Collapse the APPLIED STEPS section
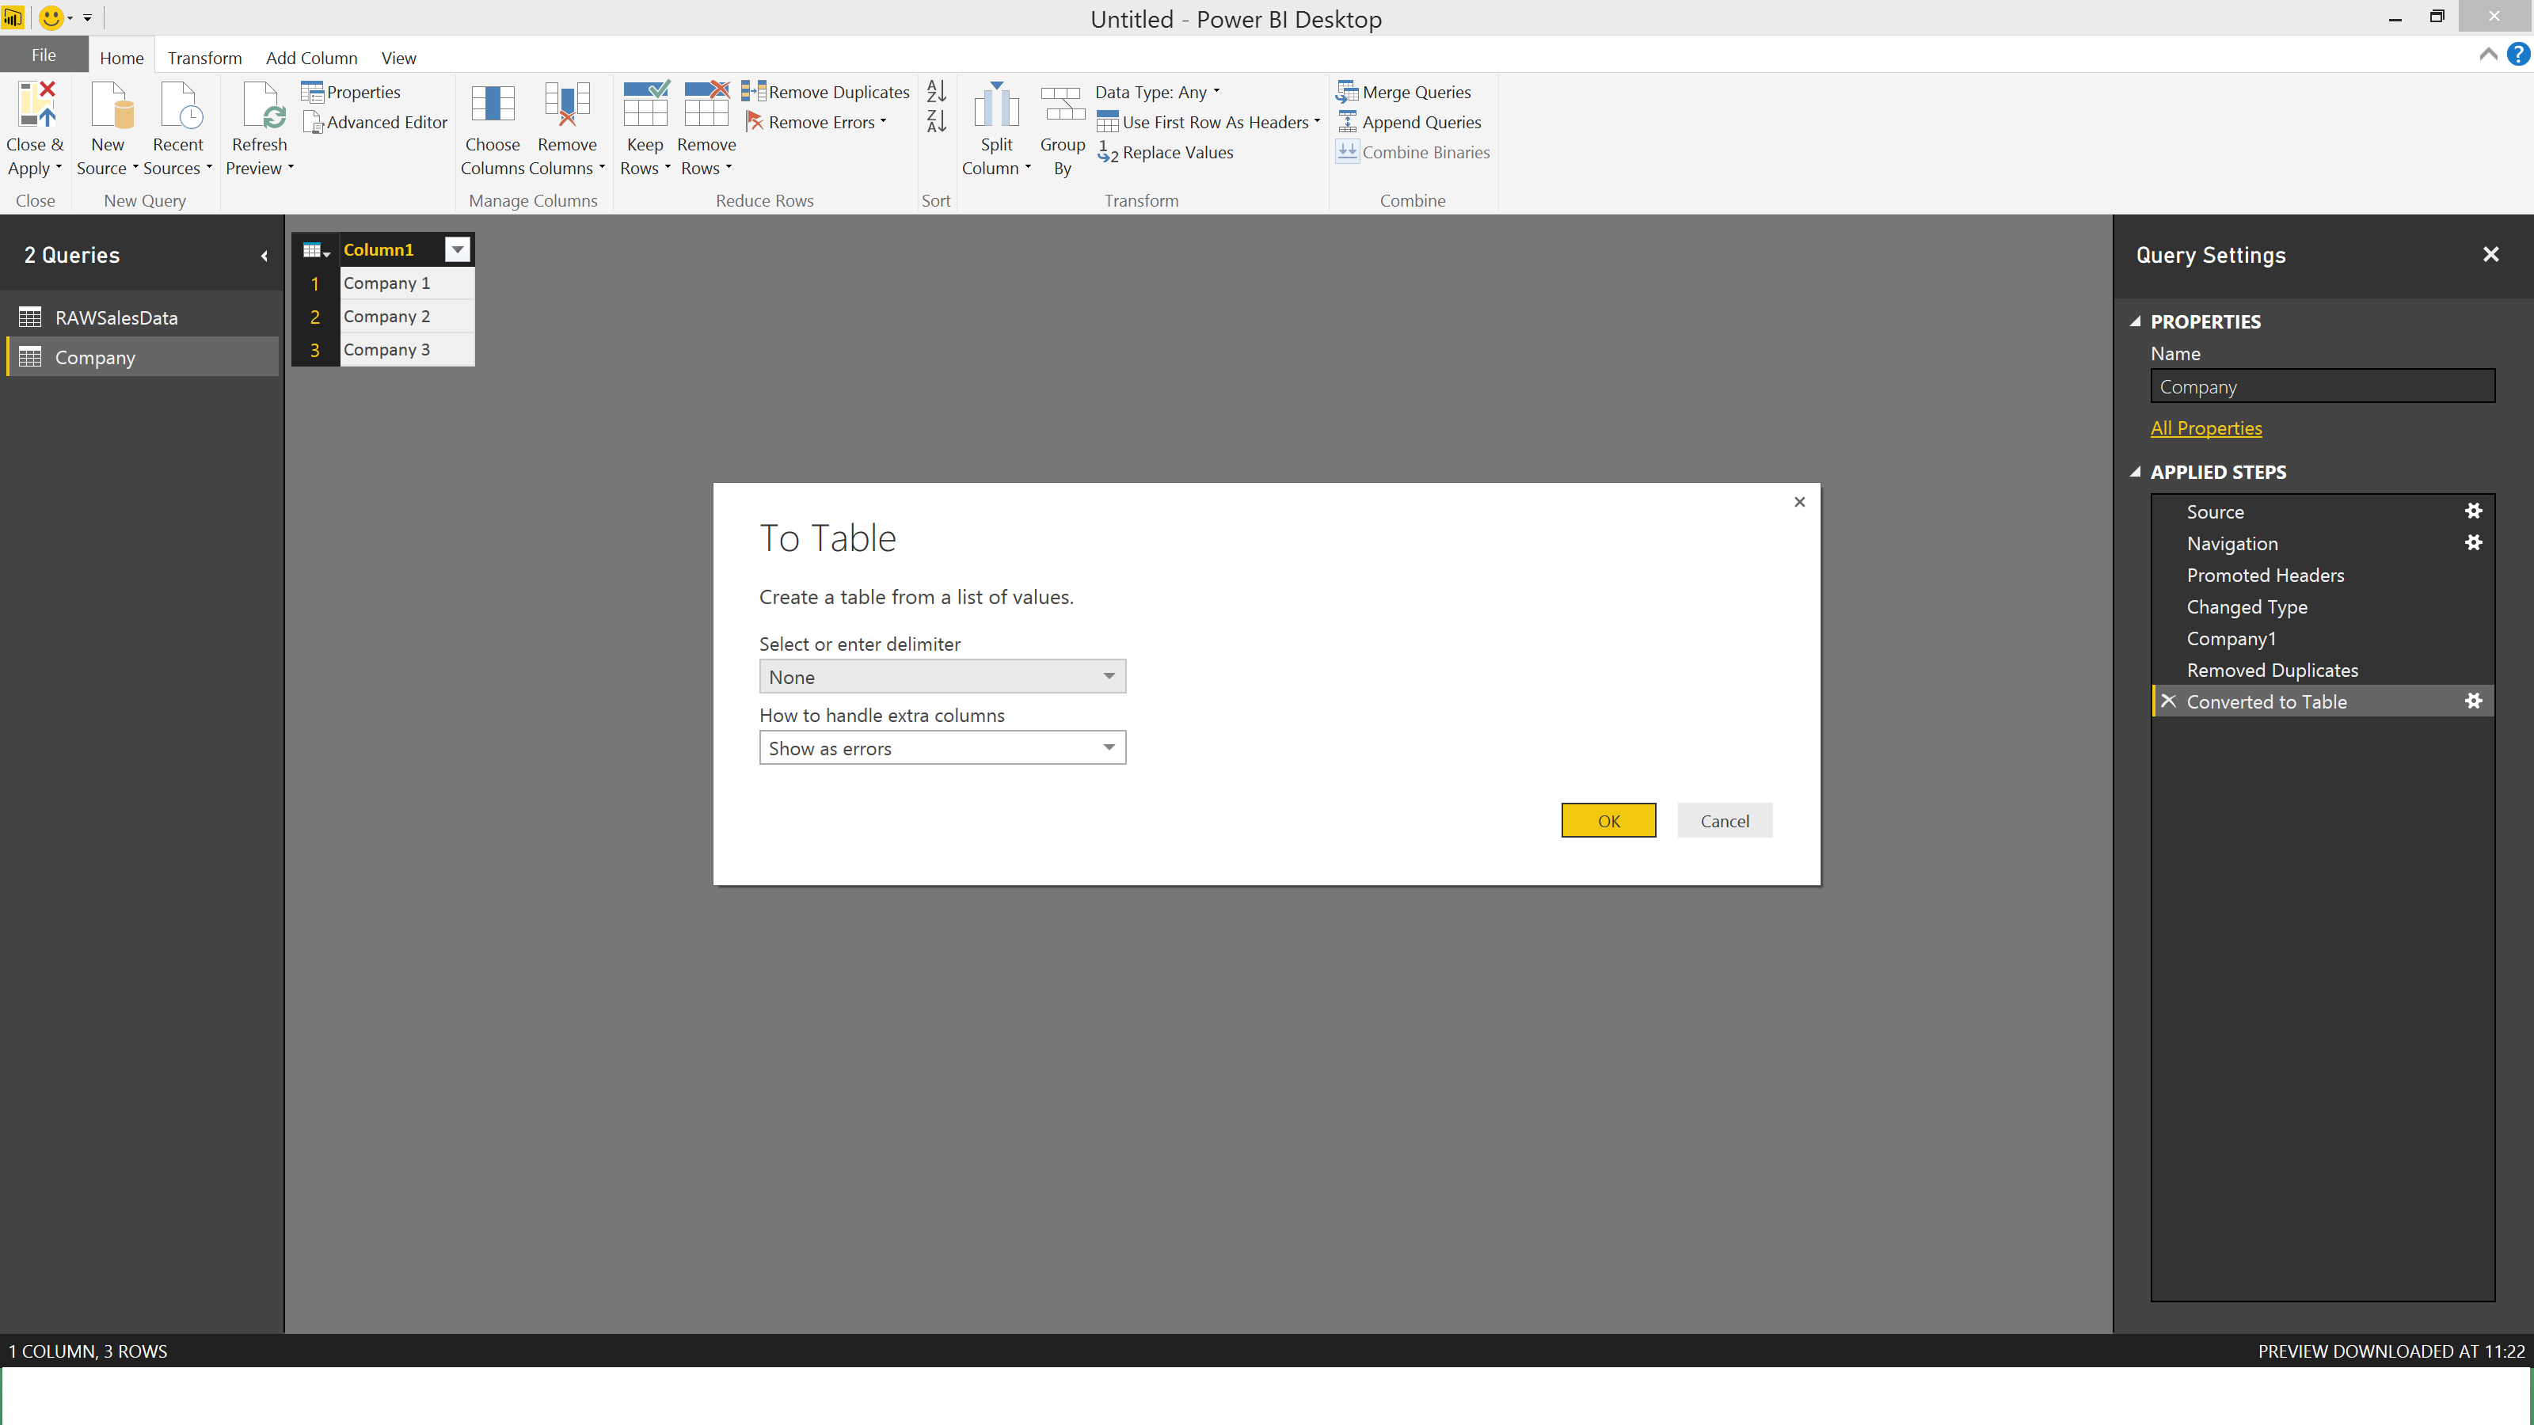 (x=2136, y=472)
